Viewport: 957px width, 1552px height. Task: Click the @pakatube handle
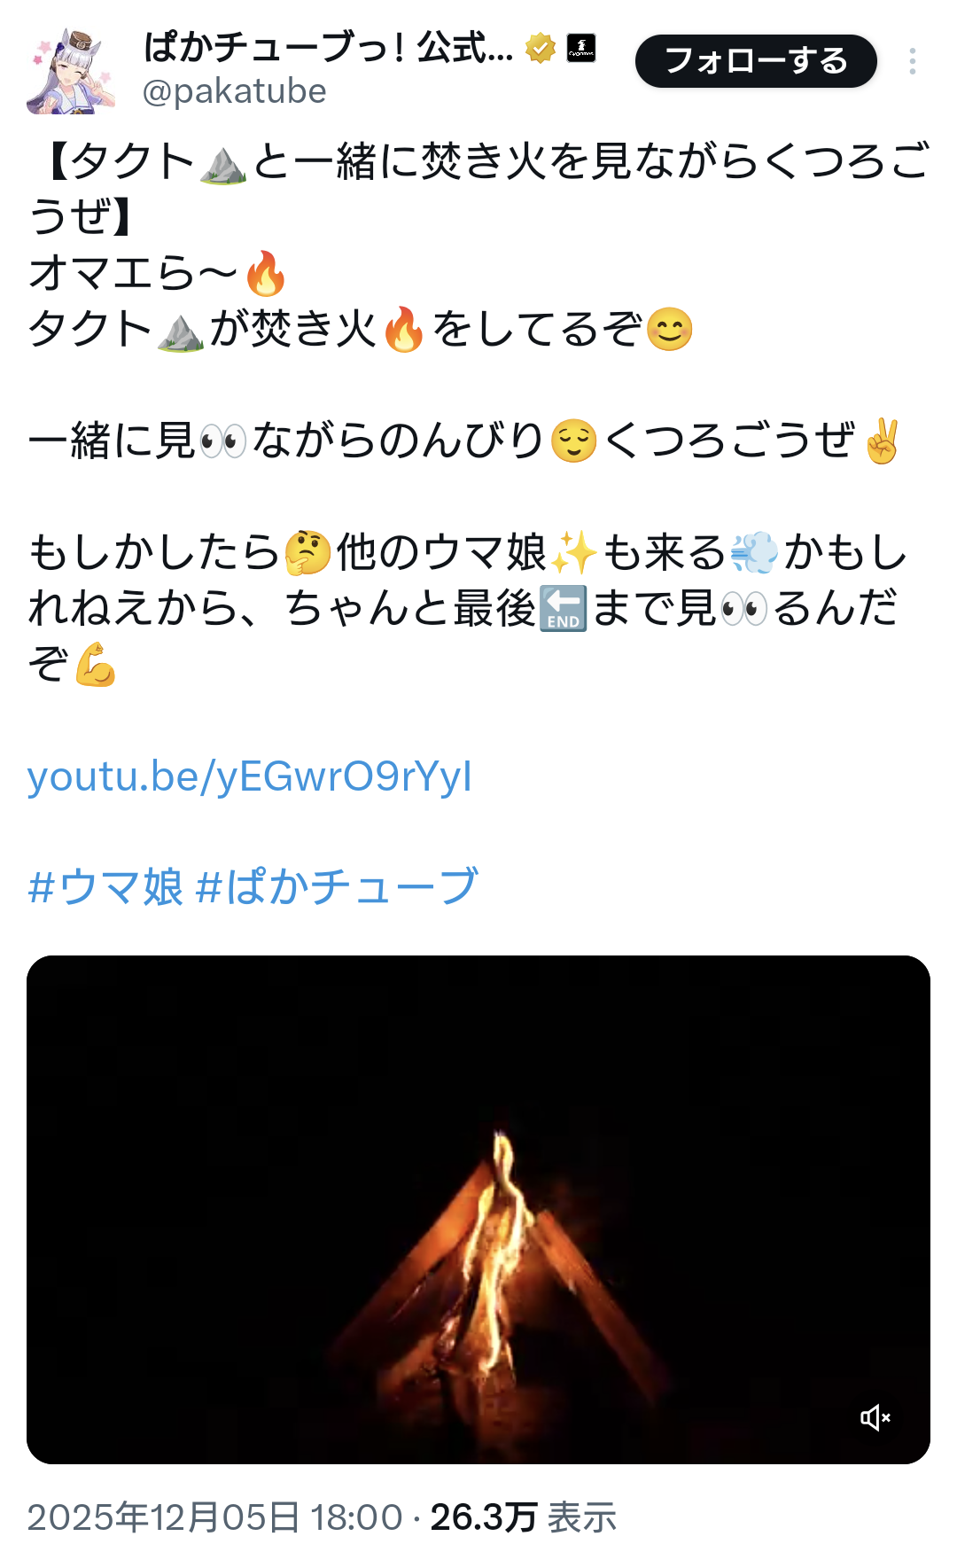[x=234, y=91]
